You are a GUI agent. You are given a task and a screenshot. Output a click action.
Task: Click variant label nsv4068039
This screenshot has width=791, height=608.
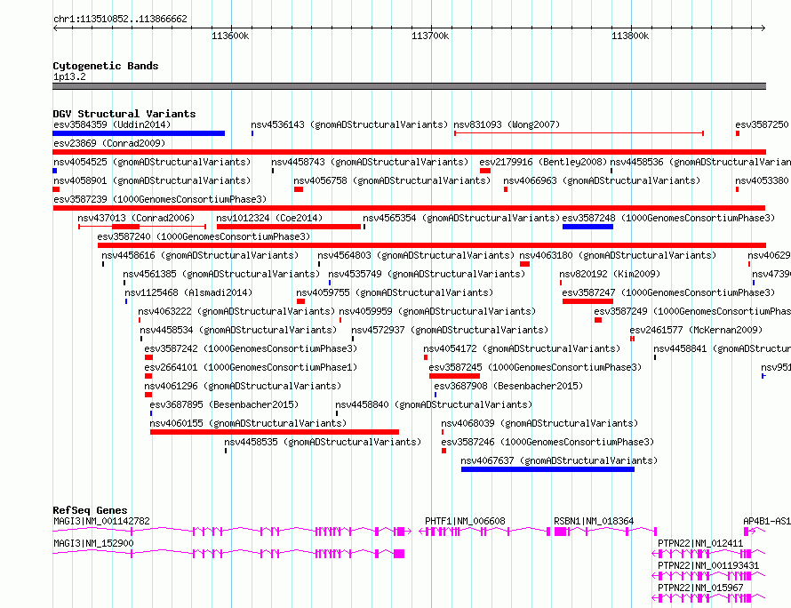(x=539, y=423)
